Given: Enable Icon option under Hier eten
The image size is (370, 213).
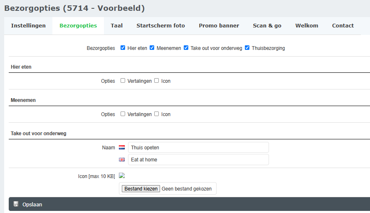Looking at the screenshot, I should click(156, 81).
